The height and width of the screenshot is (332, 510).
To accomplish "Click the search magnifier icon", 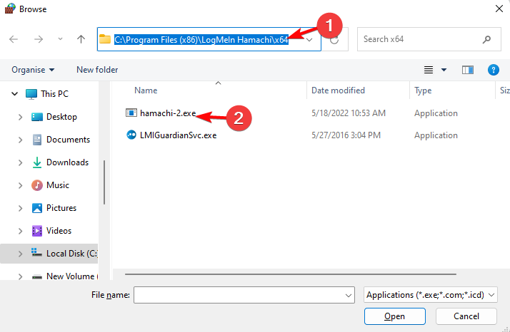I will click(x=486, y=39).
